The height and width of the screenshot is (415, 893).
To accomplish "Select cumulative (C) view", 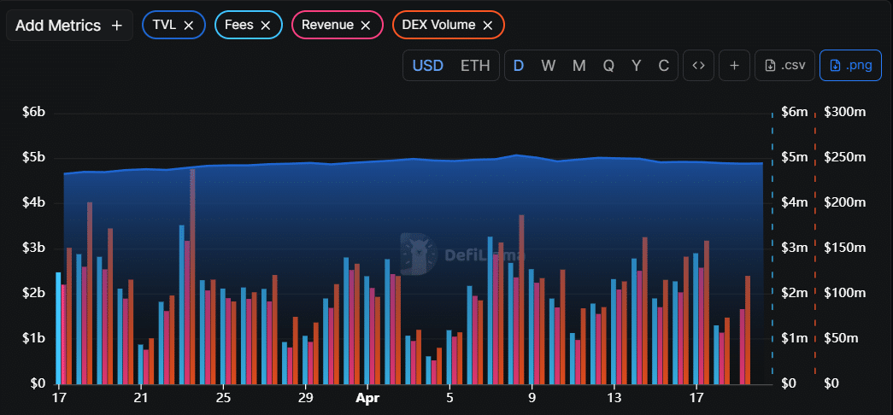I will click(663, 66).
